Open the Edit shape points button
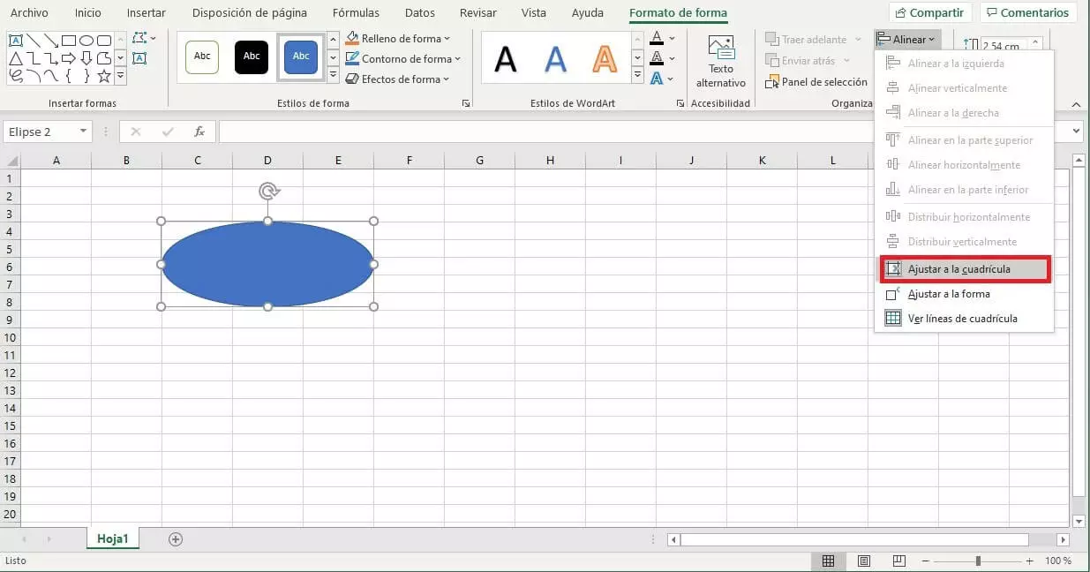The image size is (1090, 572). click(145, 39)
